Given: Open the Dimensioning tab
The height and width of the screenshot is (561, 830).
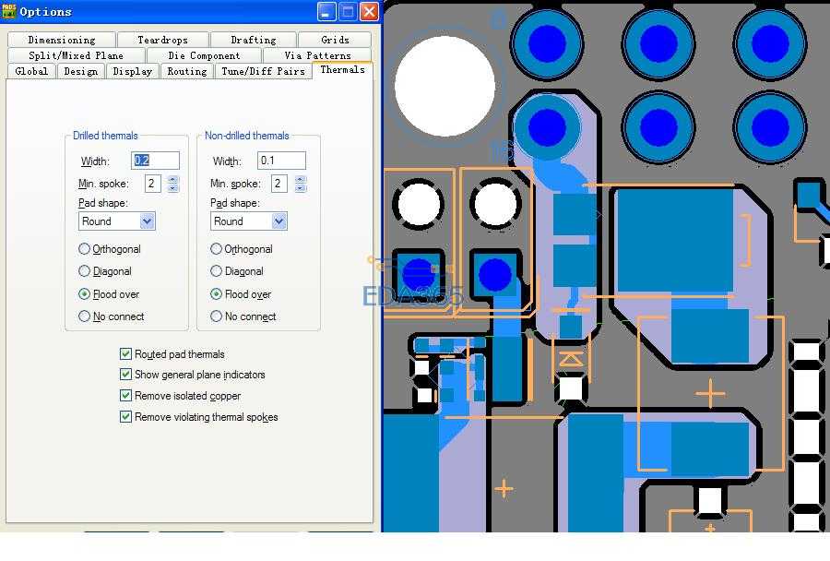Looking at the screenshot, I should coord(62,40).
